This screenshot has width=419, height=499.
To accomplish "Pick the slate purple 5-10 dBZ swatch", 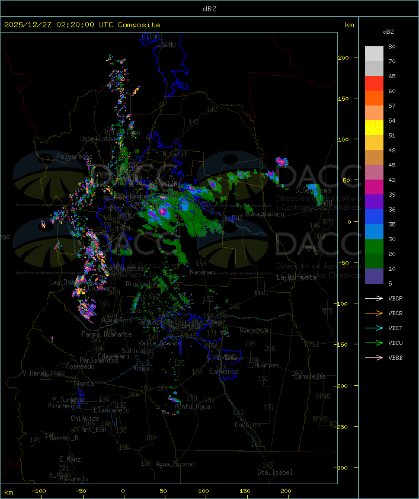I will (x=374, y=276).
